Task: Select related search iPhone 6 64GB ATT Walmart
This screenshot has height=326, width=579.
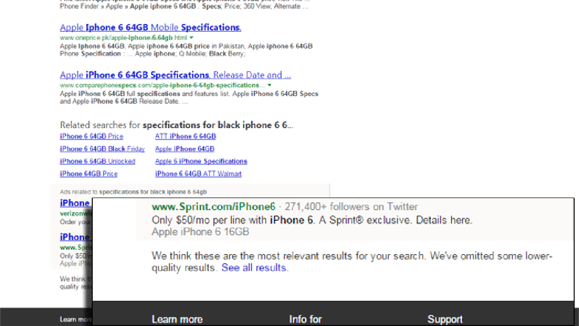Action: [x=198, y=174]
